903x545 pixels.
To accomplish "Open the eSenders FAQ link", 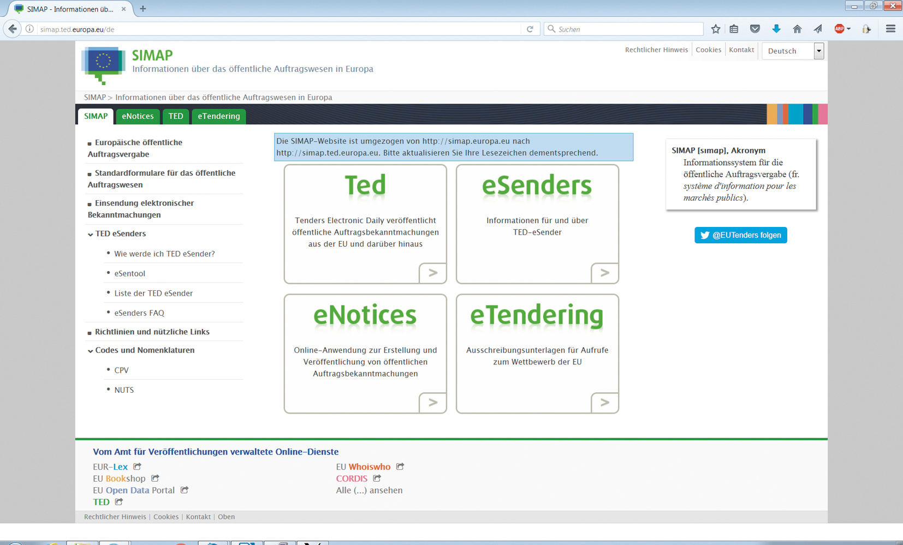I will tap(139, 313).
